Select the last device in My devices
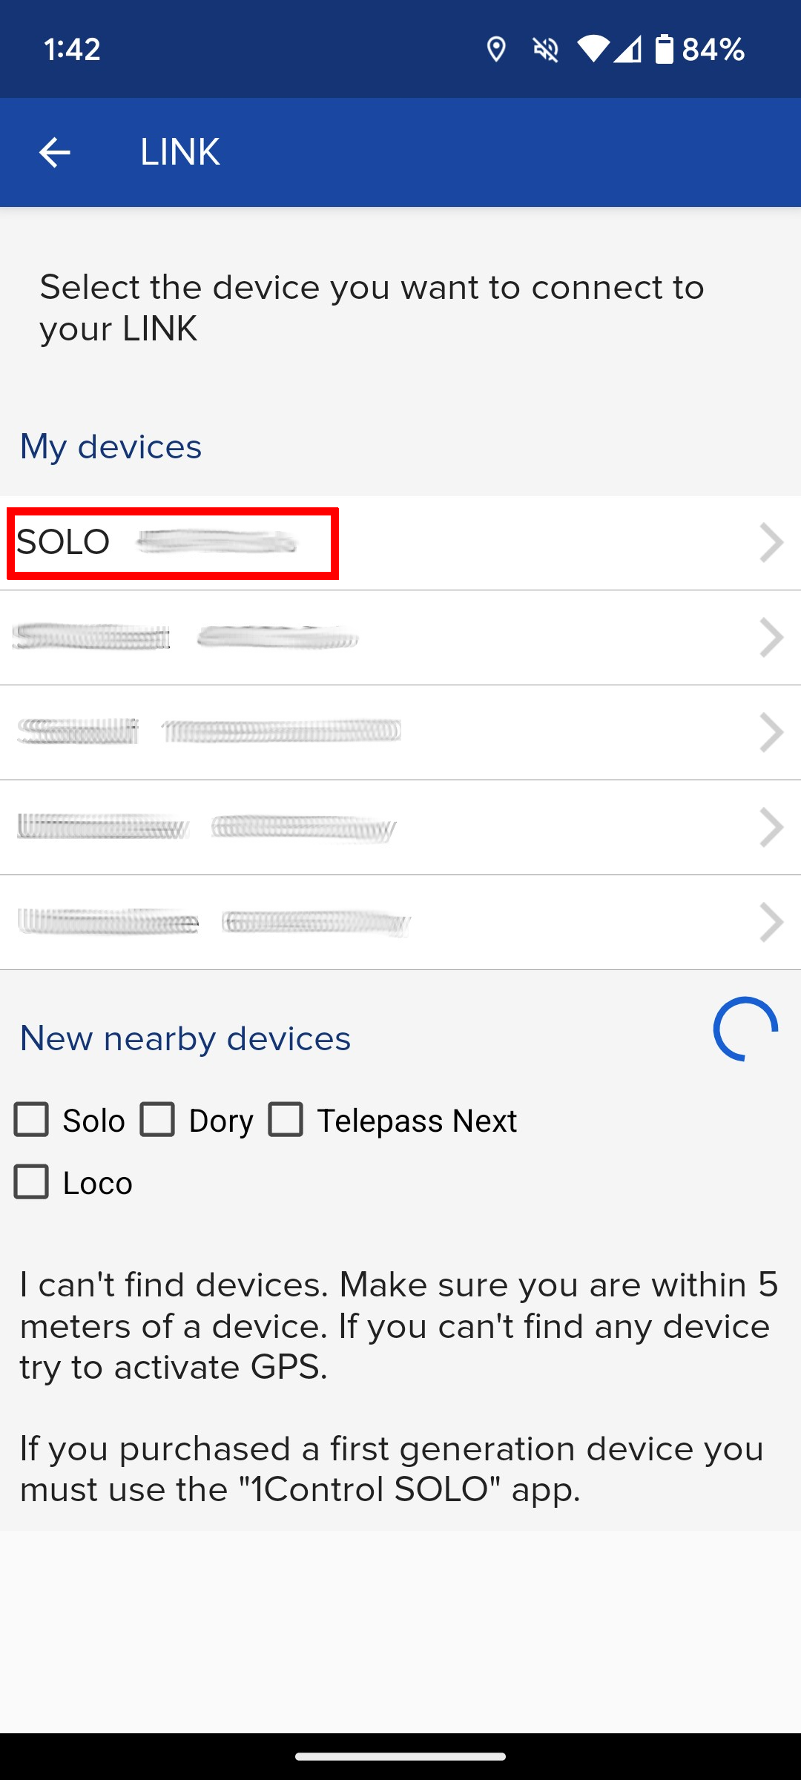Screen dimensions: 801x1780 (x=400, y=923)
